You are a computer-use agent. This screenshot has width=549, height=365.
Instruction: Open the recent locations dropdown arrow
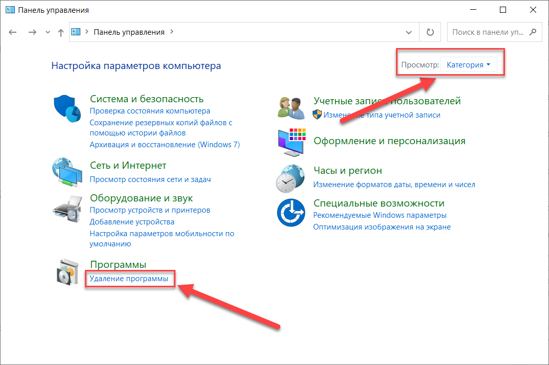pos(48,32)
